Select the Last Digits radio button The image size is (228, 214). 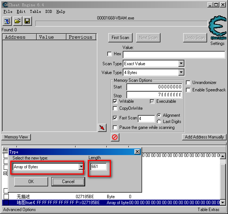coord(159,122)
